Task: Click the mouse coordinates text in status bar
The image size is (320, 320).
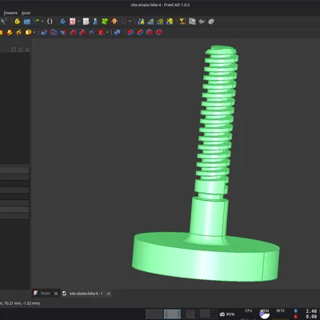Action: pyautogui.click(x=20, y=303)
